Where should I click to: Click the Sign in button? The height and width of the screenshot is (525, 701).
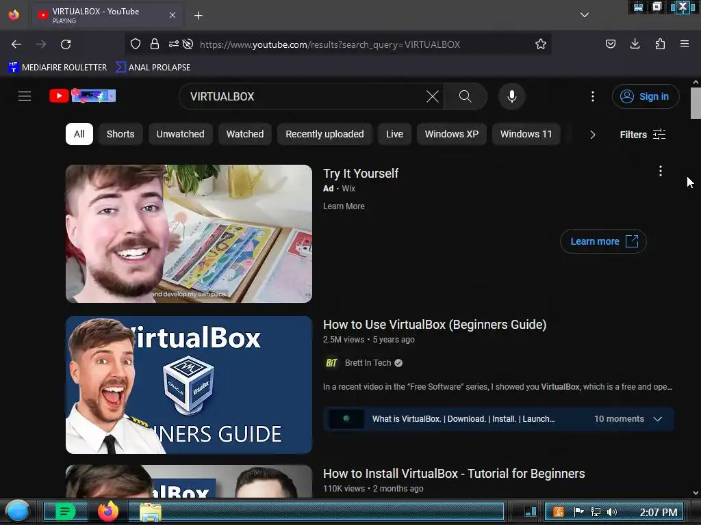[645, 96]
